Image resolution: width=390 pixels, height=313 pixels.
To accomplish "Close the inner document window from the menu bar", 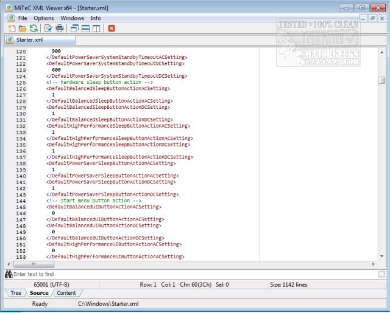I will (x=382, y=18).
